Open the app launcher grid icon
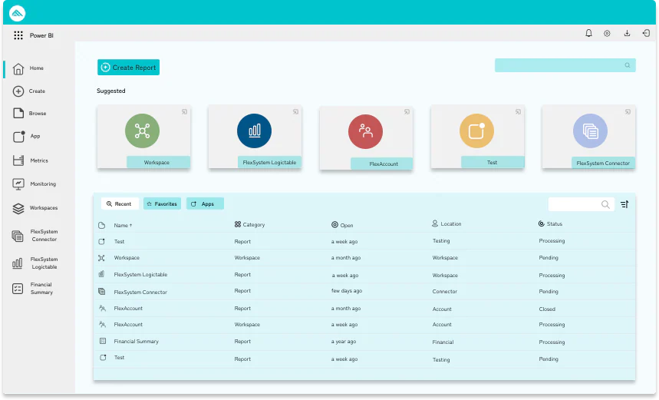Screen dimensions: 659x400 click(18, 35)
